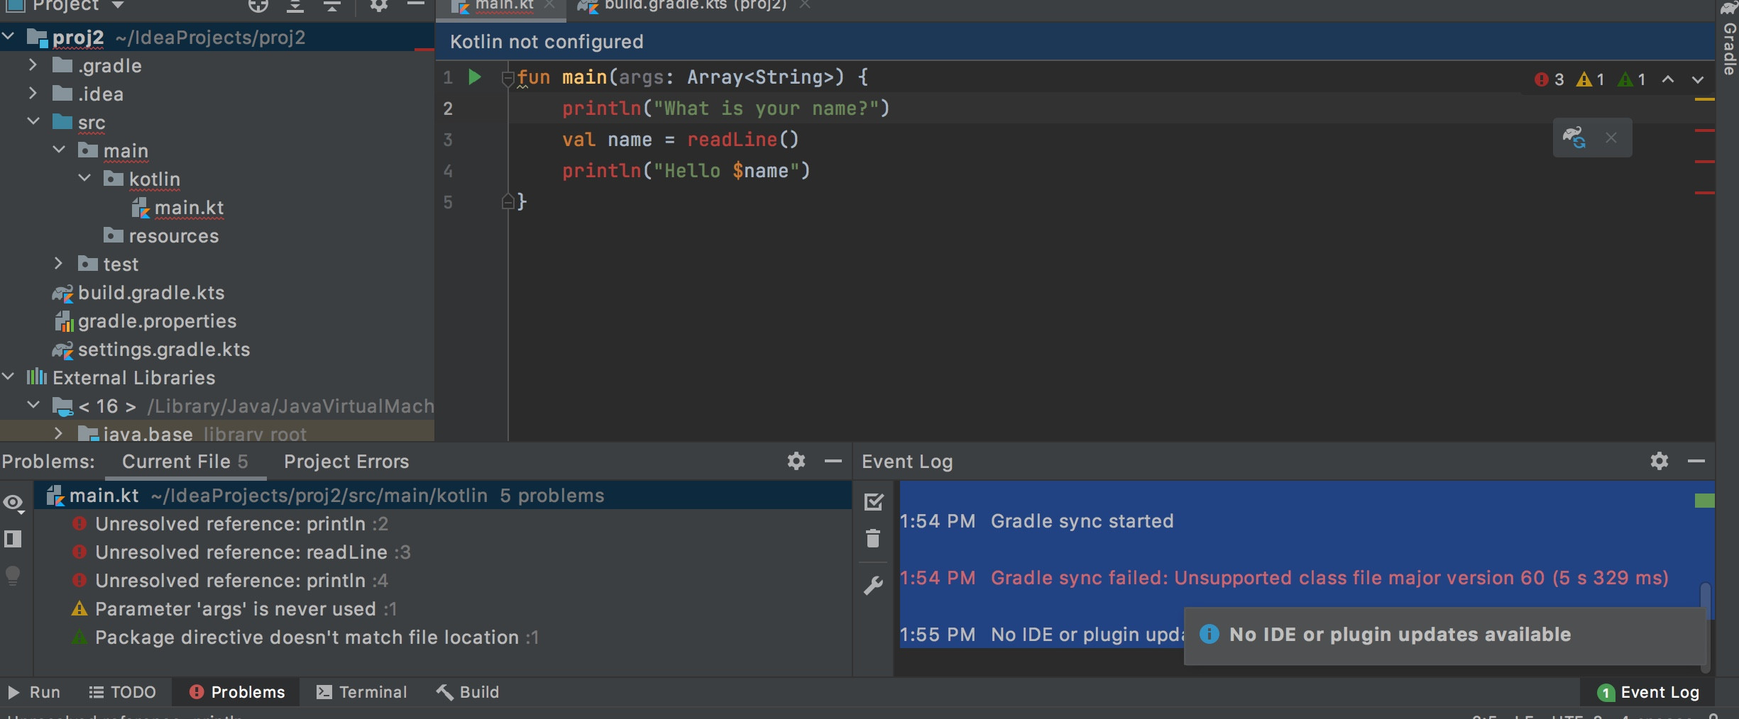The width and height of the screenshot is (1739, 719).
Task: Clear all Event Log notifications with trash icon
Action: (873, 538)
